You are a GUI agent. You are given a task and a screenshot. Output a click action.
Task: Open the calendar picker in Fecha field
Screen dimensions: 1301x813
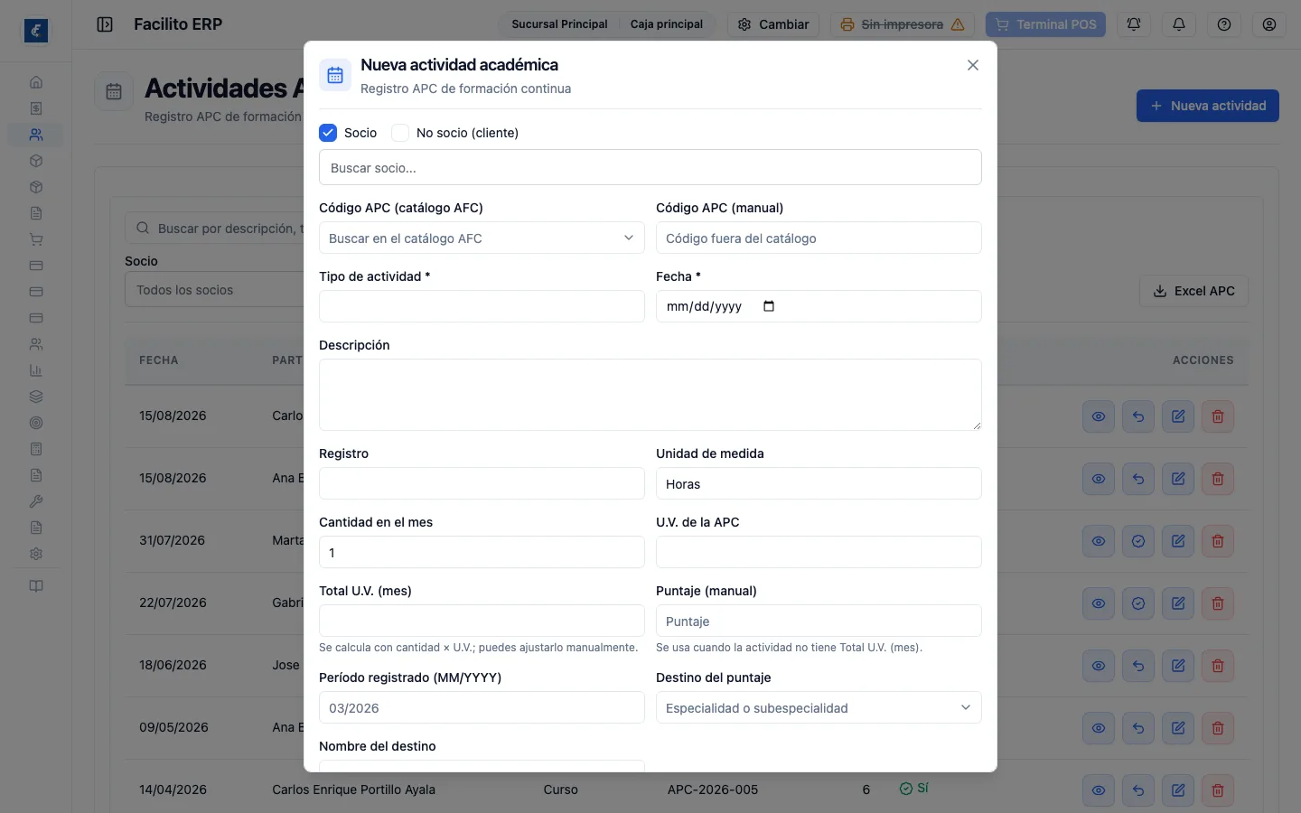pos(769,306)
